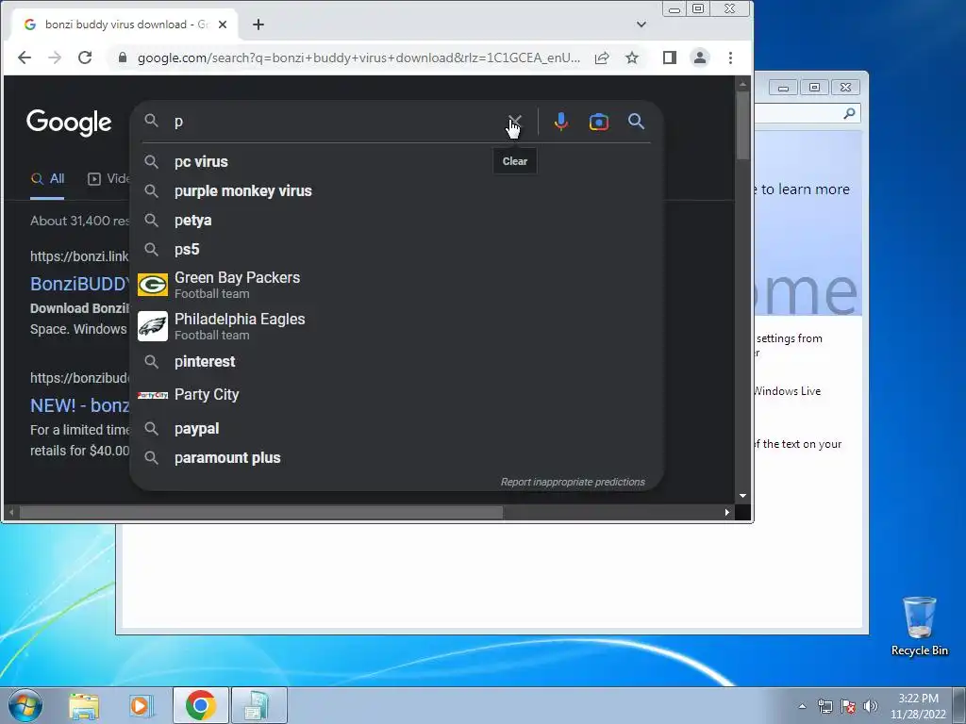Go back to the previous page in Chrome

tap(25, 58)
